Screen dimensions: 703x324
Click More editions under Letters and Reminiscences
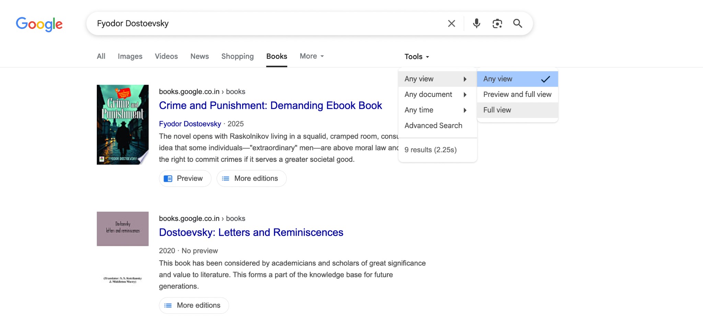click(194, 305)
